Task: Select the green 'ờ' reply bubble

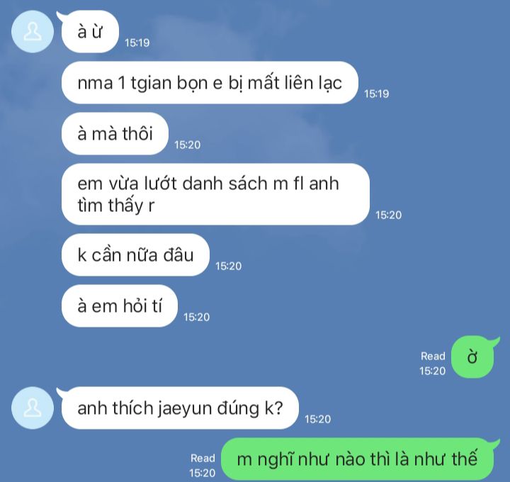Action: pyautogui.click(x=472, y=357)
